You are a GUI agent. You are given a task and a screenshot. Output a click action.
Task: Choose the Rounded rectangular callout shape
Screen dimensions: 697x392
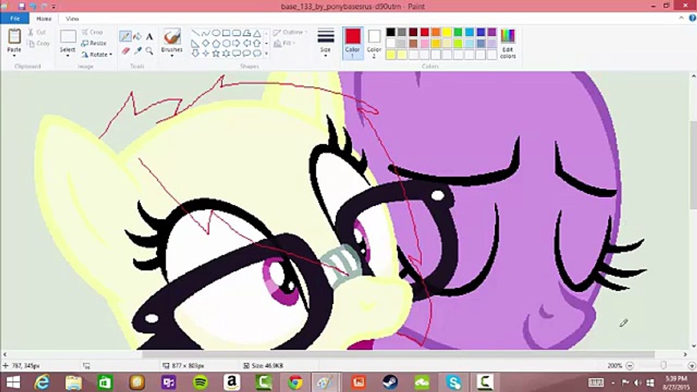pos(236,53)
